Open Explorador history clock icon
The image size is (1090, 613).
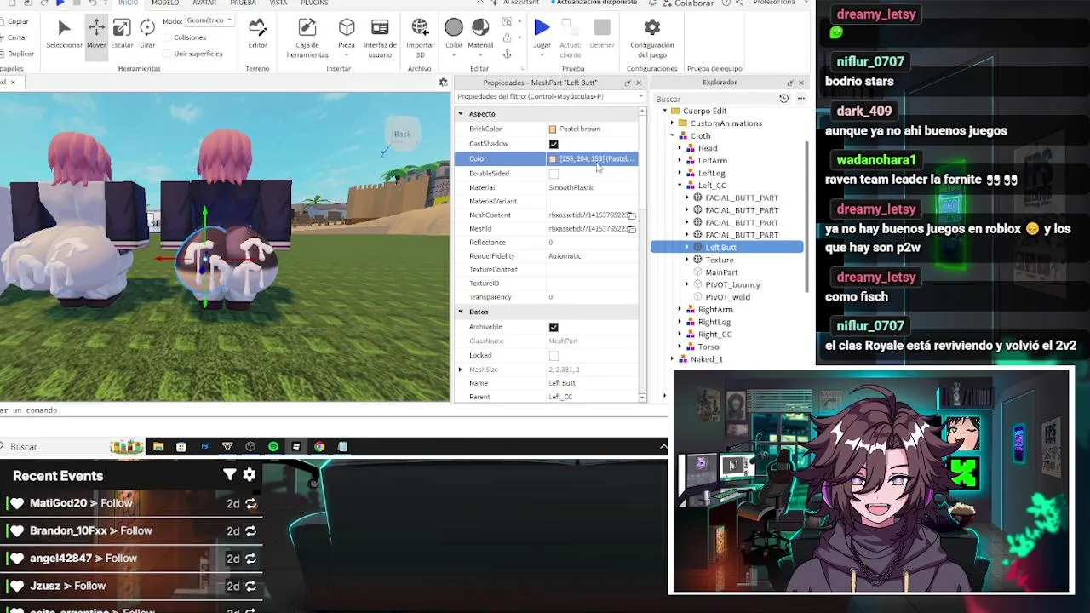click(784, 99)
